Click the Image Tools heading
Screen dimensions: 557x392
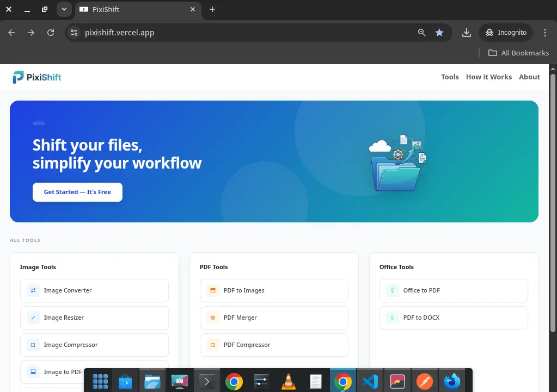click(38, 267)
